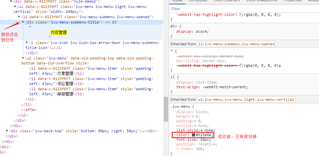Click the 'li {' selector in styles

175,77
